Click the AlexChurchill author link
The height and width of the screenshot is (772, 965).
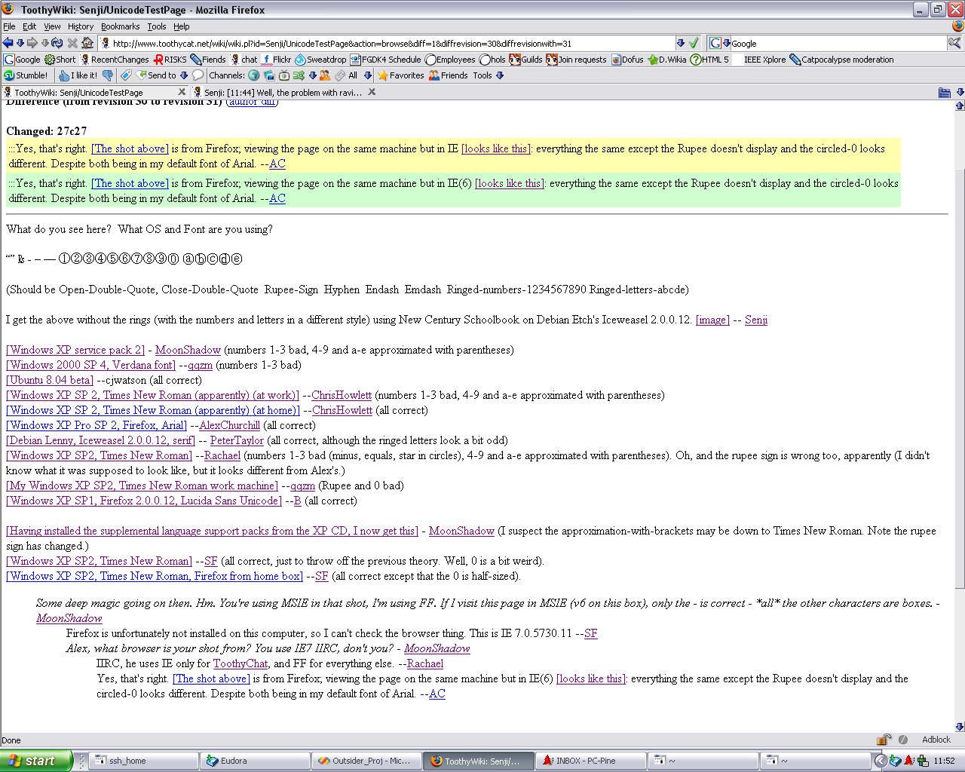(229, 425)
